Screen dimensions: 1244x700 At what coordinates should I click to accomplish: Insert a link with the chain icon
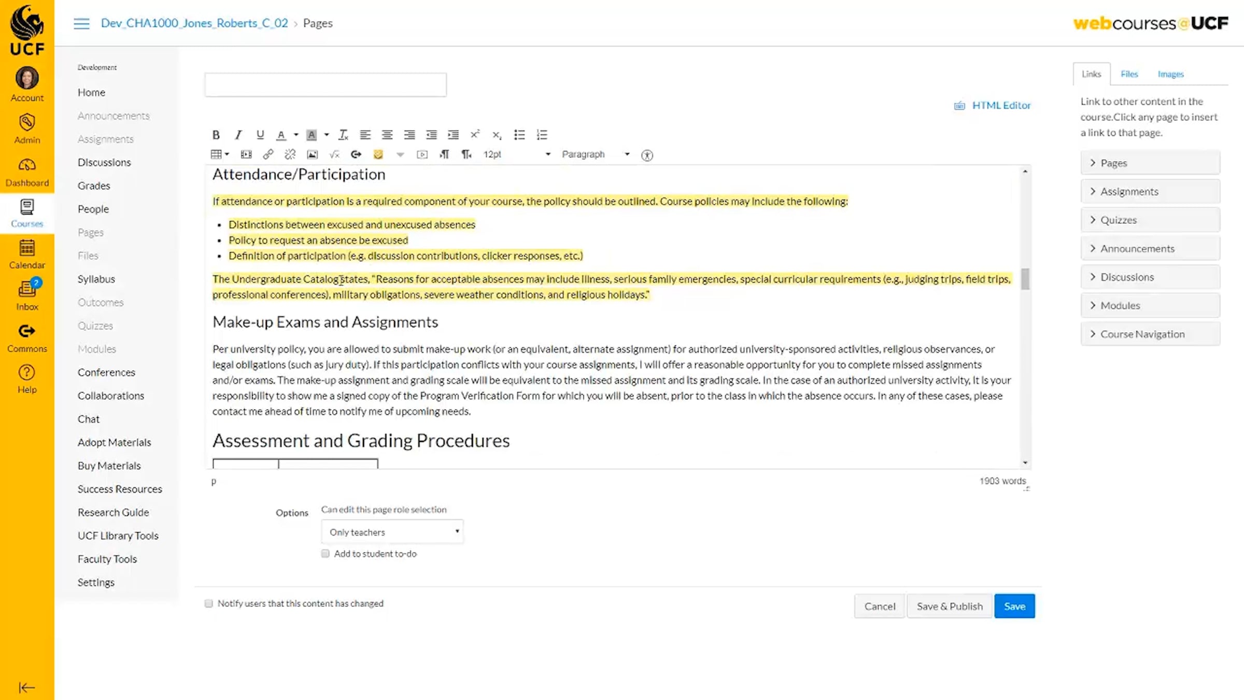[268, 155]
